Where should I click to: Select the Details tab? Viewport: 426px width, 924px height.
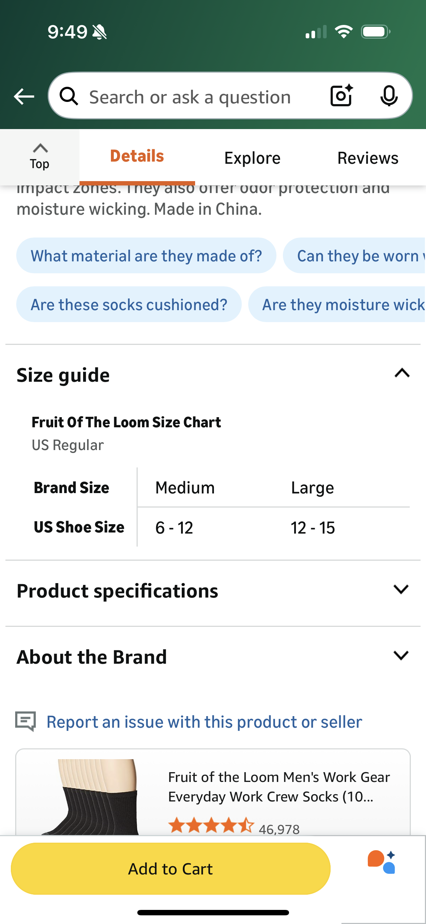137,156
